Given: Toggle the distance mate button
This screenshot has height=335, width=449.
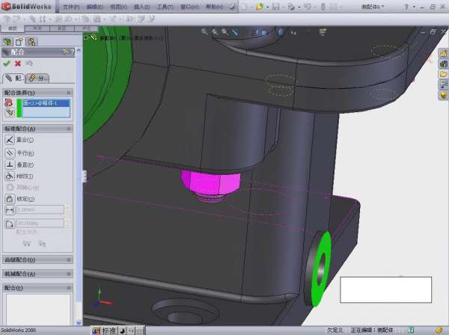Looking at the screenshot, I should [10, 210].
